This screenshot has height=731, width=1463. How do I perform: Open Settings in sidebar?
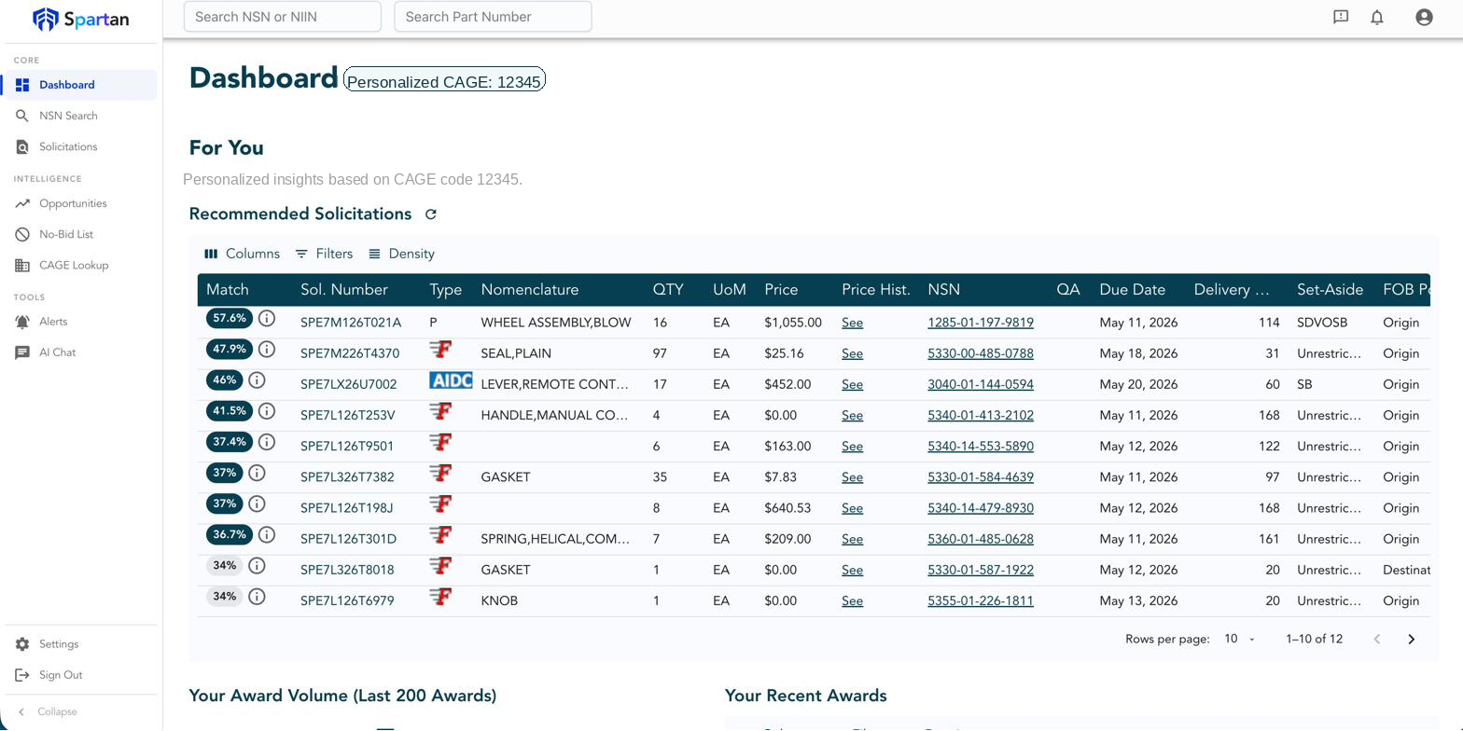point(80,644)
